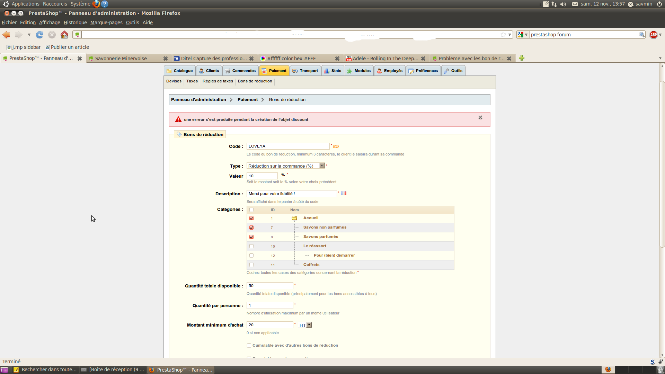Click the French flag language icon
The width and height of the screenshot is (665, 374).
point(344,194)
